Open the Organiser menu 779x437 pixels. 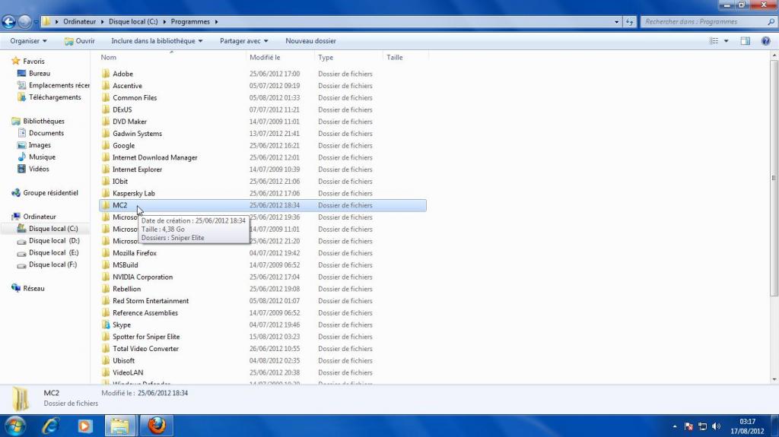tap(28, 41)
